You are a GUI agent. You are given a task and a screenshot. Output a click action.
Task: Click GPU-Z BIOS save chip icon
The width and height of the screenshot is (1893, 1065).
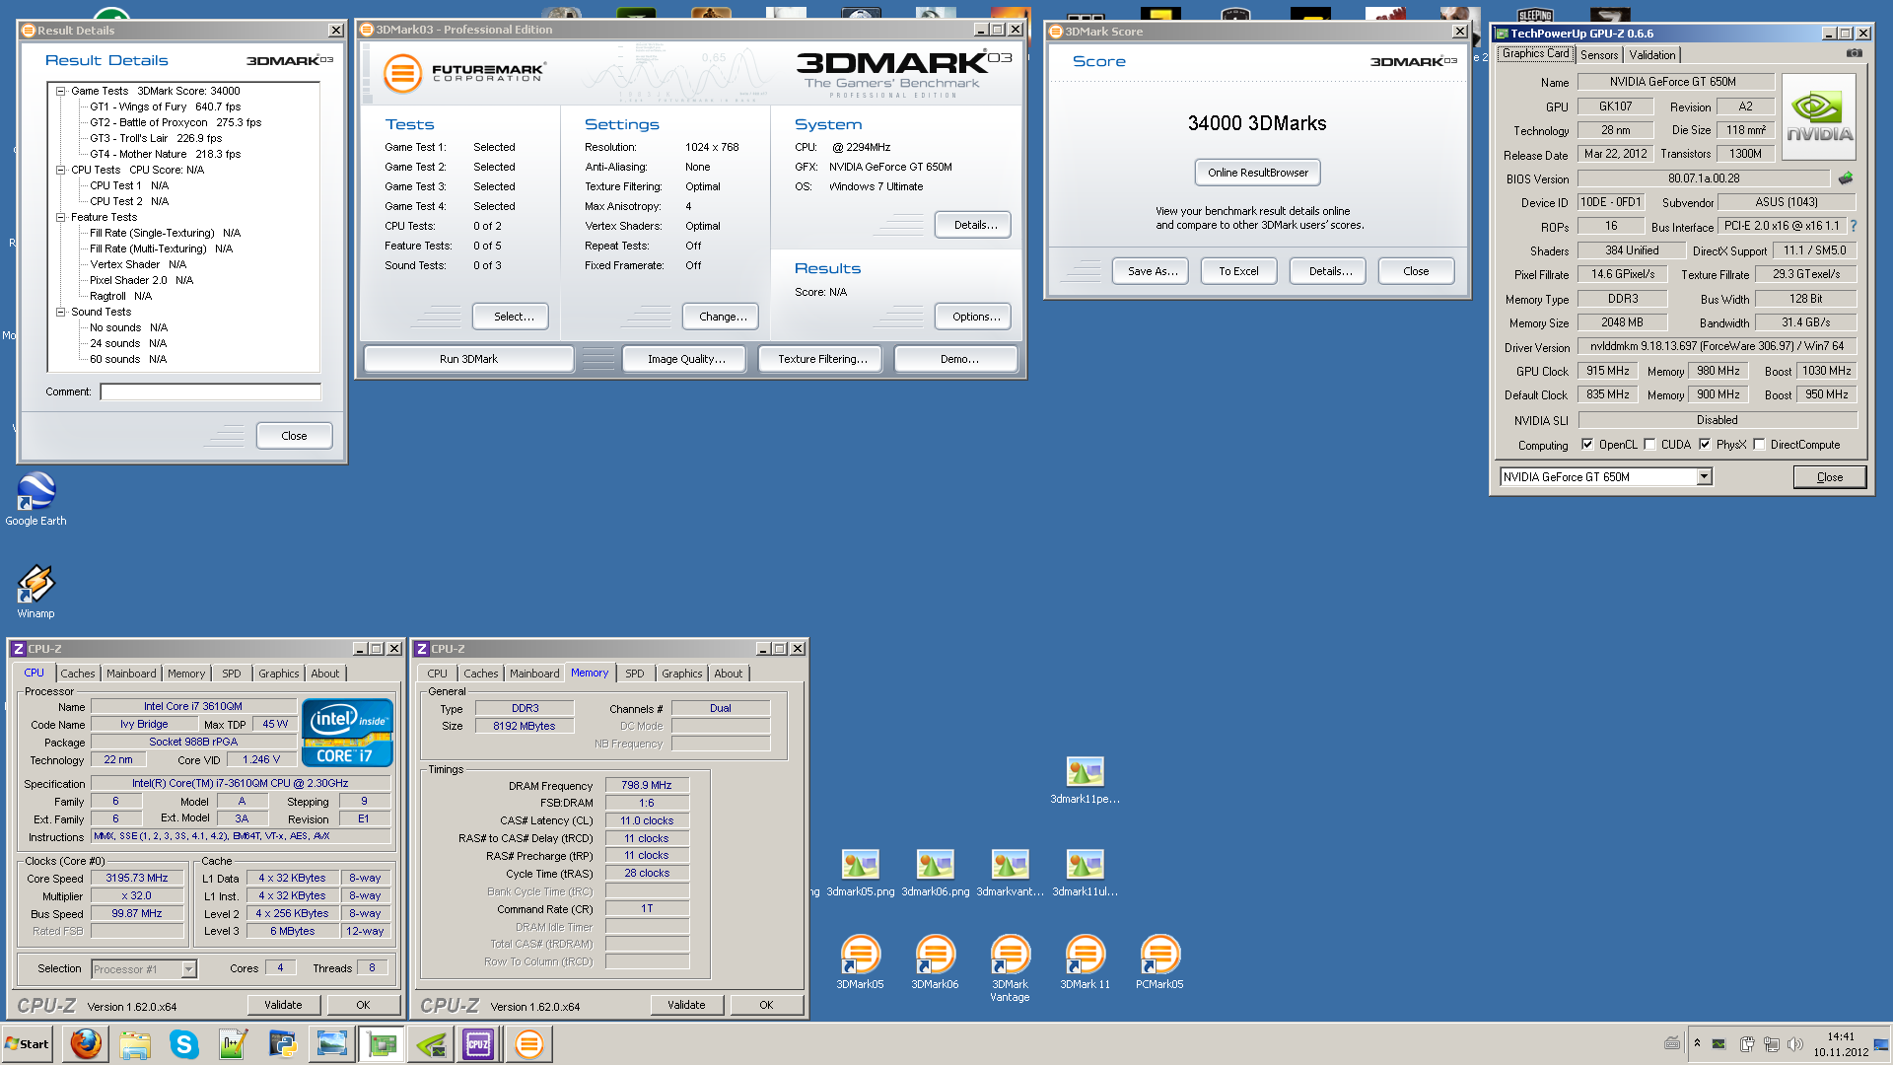[1846, 178]
